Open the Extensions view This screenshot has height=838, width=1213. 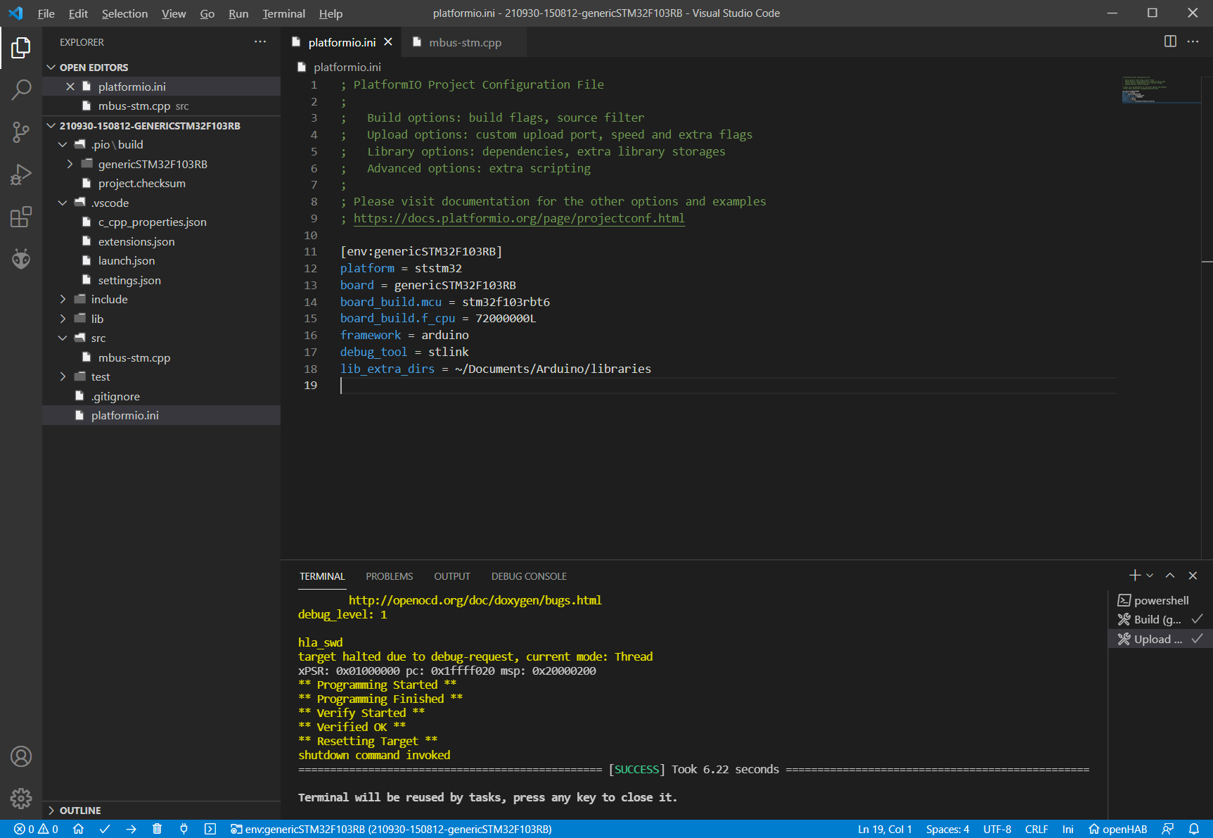click(21, 217)
